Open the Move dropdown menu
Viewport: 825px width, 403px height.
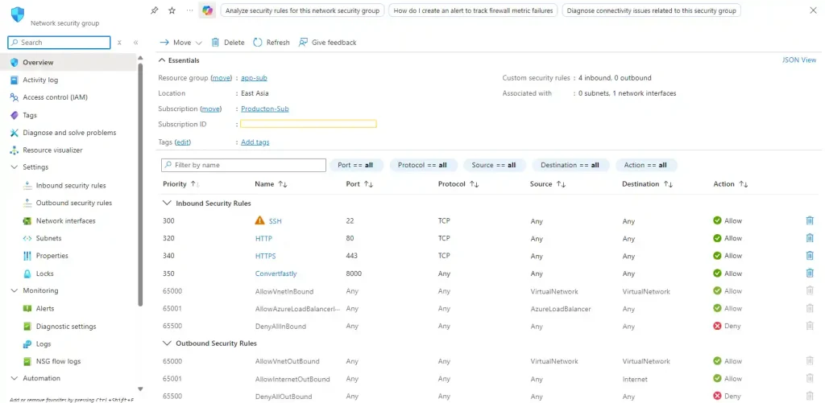click(181, 42)
